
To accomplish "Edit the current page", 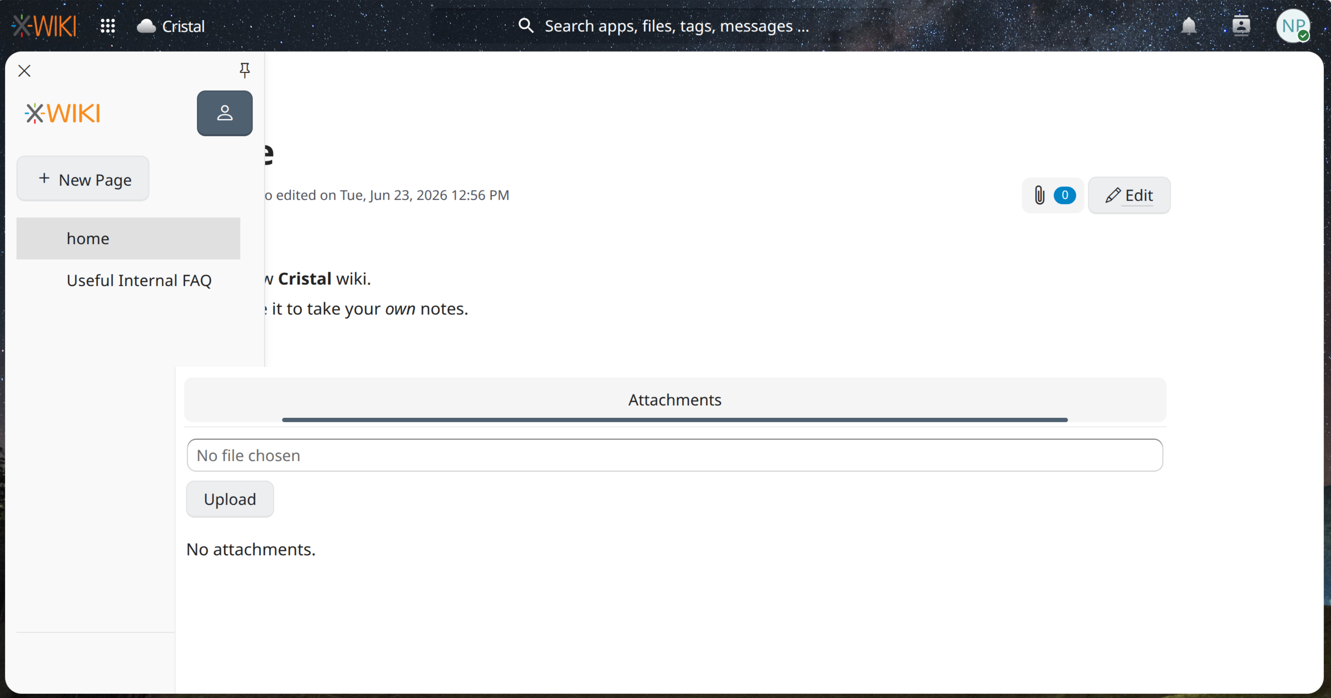I will (x=1129, y=195).
